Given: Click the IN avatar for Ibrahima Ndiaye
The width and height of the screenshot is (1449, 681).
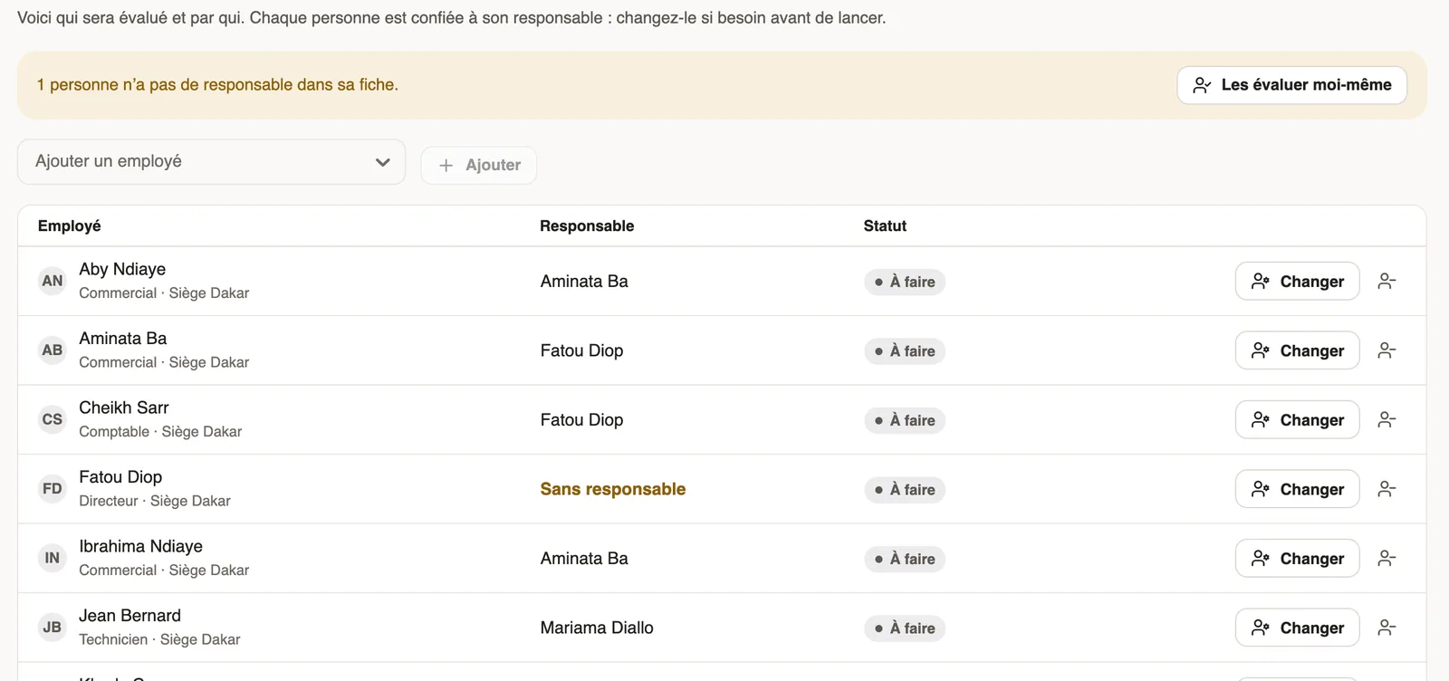Looking at the screenshot, I should [x=53, y=558].
